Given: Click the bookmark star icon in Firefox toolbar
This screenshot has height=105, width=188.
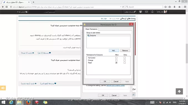Looking at the screenshot, I should [x=166, y=7].
